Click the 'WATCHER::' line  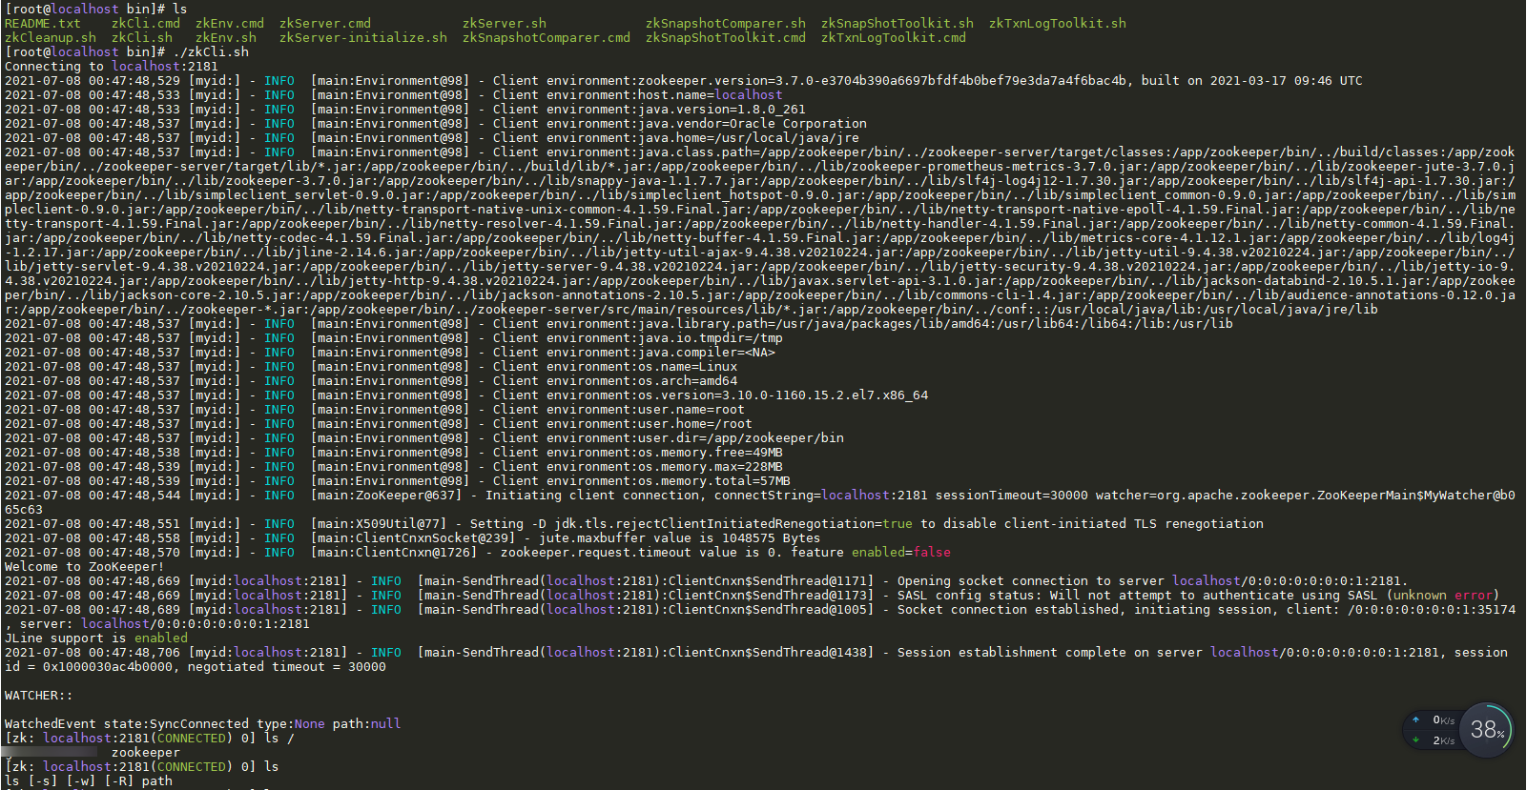(x=39, y=695)
